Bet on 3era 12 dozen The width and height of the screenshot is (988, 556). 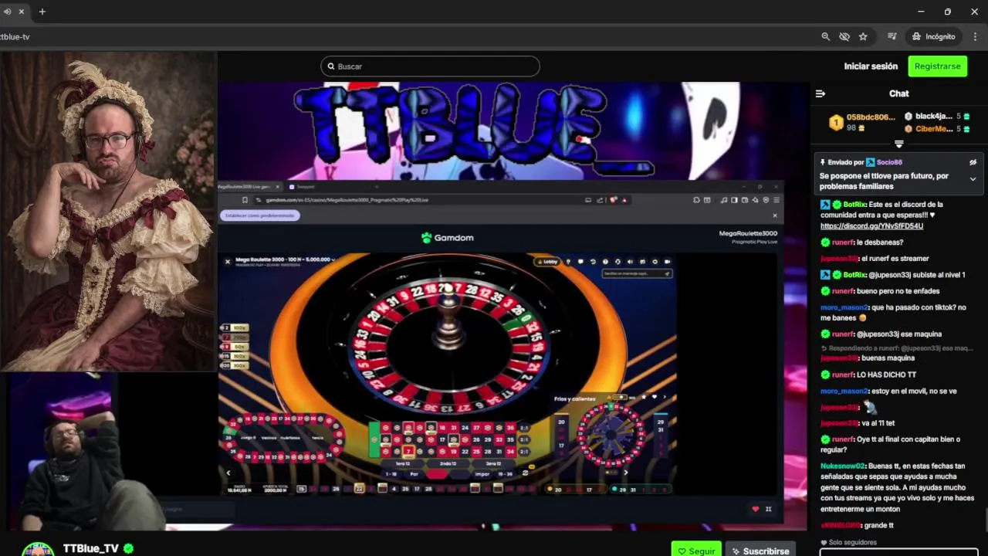493,463
